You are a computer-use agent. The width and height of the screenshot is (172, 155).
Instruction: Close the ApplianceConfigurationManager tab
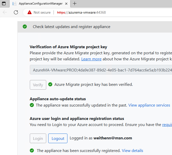pos(67,4)
